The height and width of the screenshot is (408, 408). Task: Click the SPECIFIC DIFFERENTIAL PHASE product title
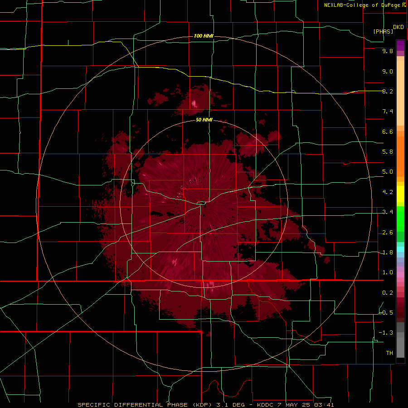132,405
